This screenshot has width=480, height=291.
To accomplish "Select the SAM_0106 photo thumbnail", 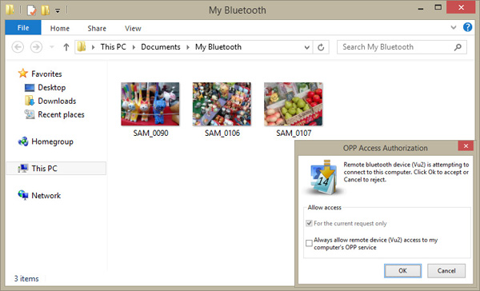I will coord(222,104).
